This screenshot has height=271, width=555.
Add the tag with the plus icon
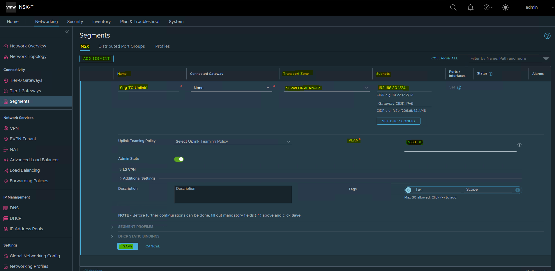518,190
